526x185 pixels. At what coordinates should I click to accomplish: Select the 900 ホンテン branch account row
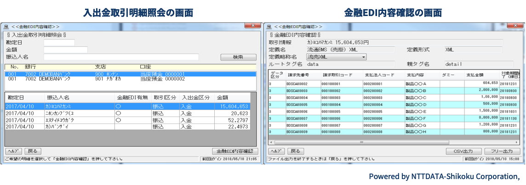point(128,74)
